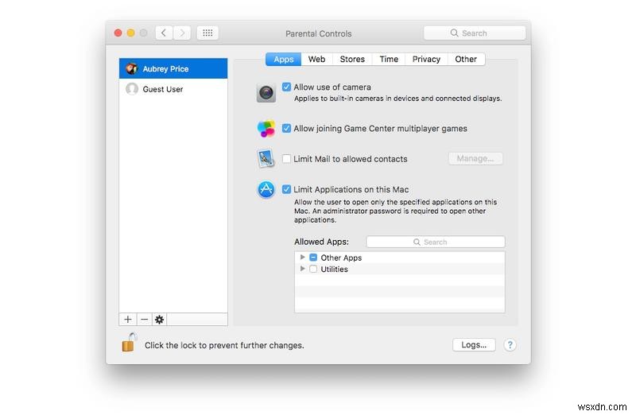Click the Game Center bubbles icon
The width and height of the screenshot is (636, 415).
point(266,129)
